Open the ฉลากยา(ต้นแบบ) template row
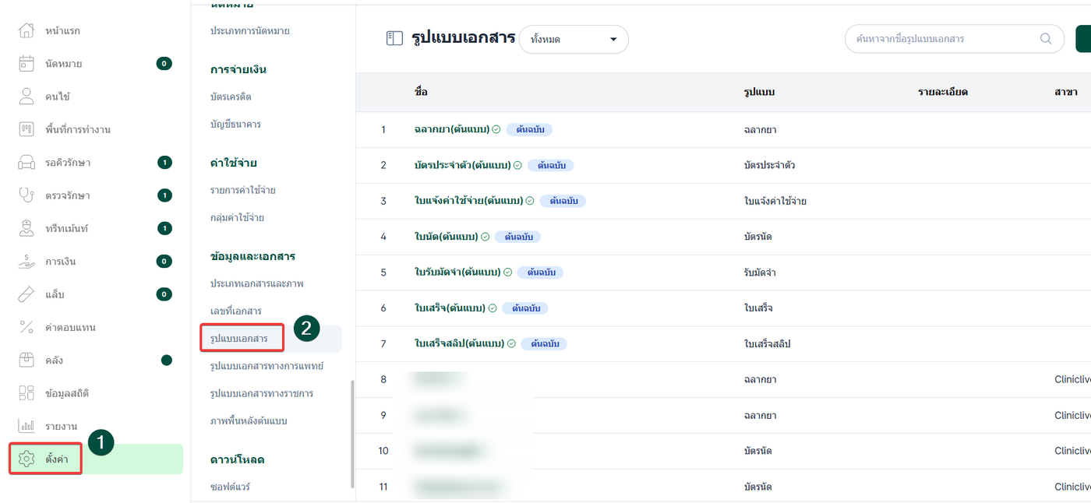The height and width of the screenshot is (503, 1091). click(x=452, y=129)
